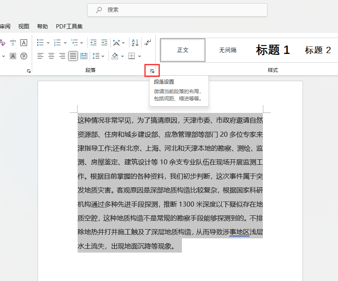Decrease the paragraph indent
The height and width of the screenshot is (281, 338).
pyautogui.click(x=93, y=43)
